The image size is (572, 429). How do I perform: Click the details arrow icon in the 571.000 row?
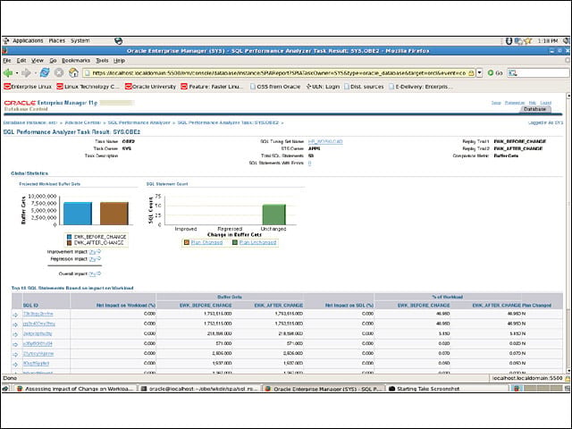click(x=15, y=344)
